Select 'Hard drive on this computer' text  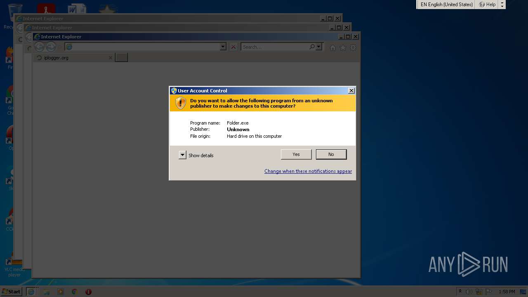click(254, 136)
